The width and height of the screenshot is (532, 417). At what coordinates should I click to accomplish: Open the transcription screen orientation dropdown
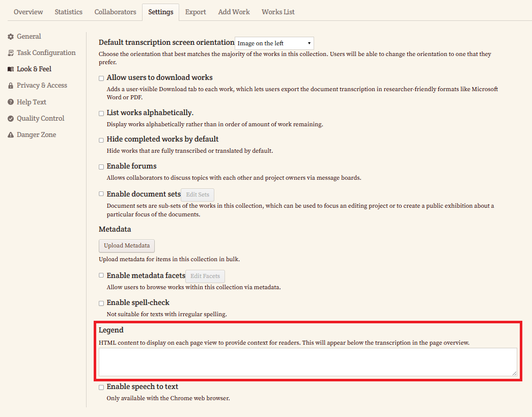coord(274,43)
